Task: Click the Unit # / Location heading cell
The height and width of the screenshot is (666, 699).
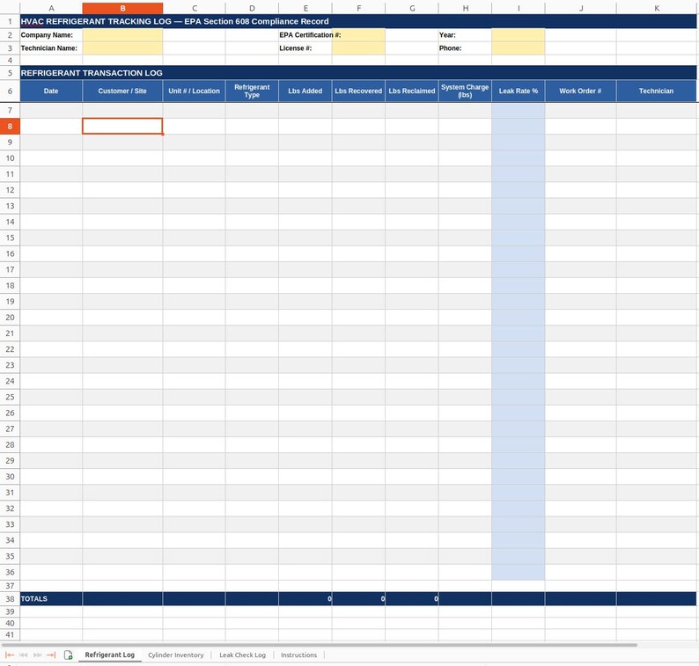Action: [x=194, y=91]
